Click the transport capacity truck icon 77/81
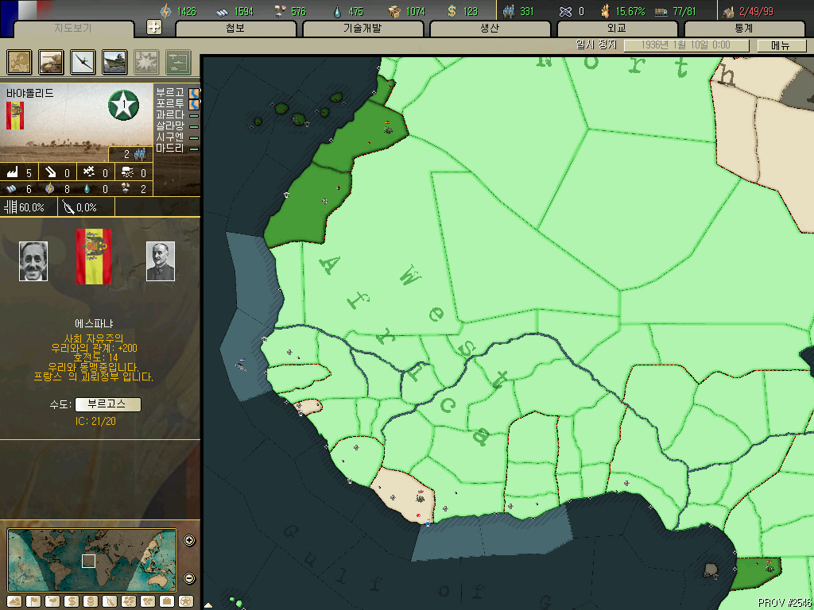 [x=661, y=11]
